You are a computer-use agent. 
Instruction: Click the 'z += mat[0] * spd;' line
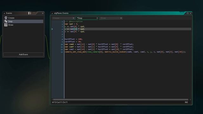(x=75, y=32)
